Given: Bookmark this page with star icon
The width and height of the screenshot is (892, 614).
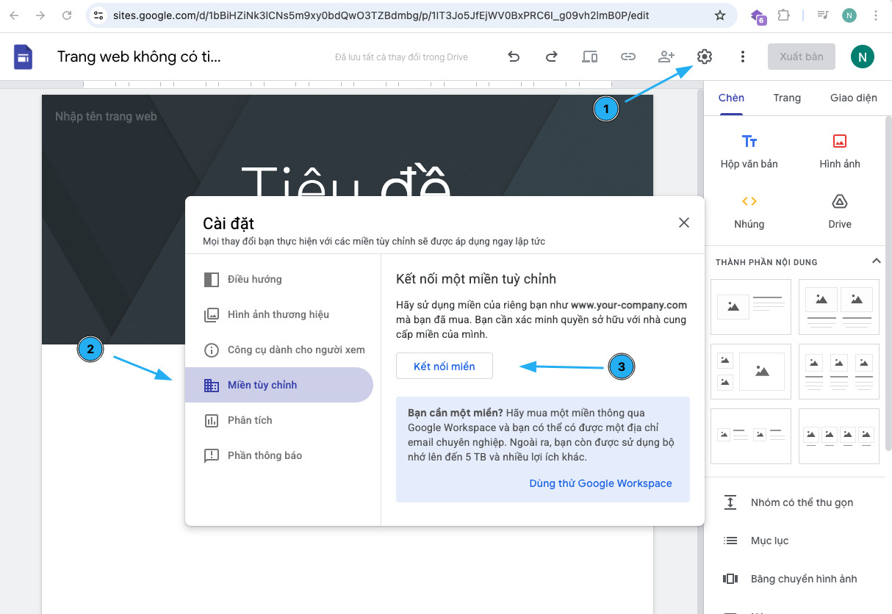Looking at the screenshot, I should (720, 15).
